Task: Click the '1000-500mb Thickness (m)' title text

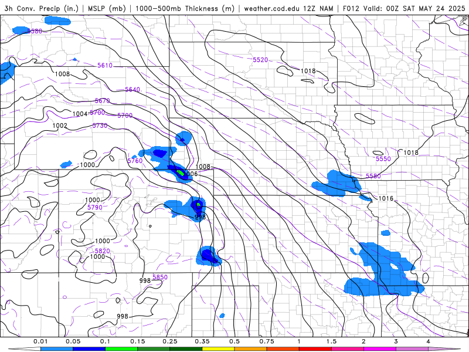Action: (185, 8)
